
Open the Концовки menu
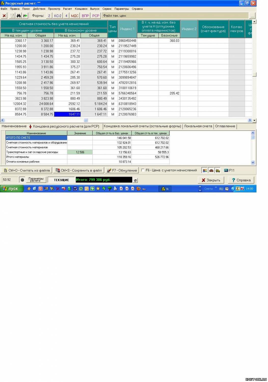point(81,9)
